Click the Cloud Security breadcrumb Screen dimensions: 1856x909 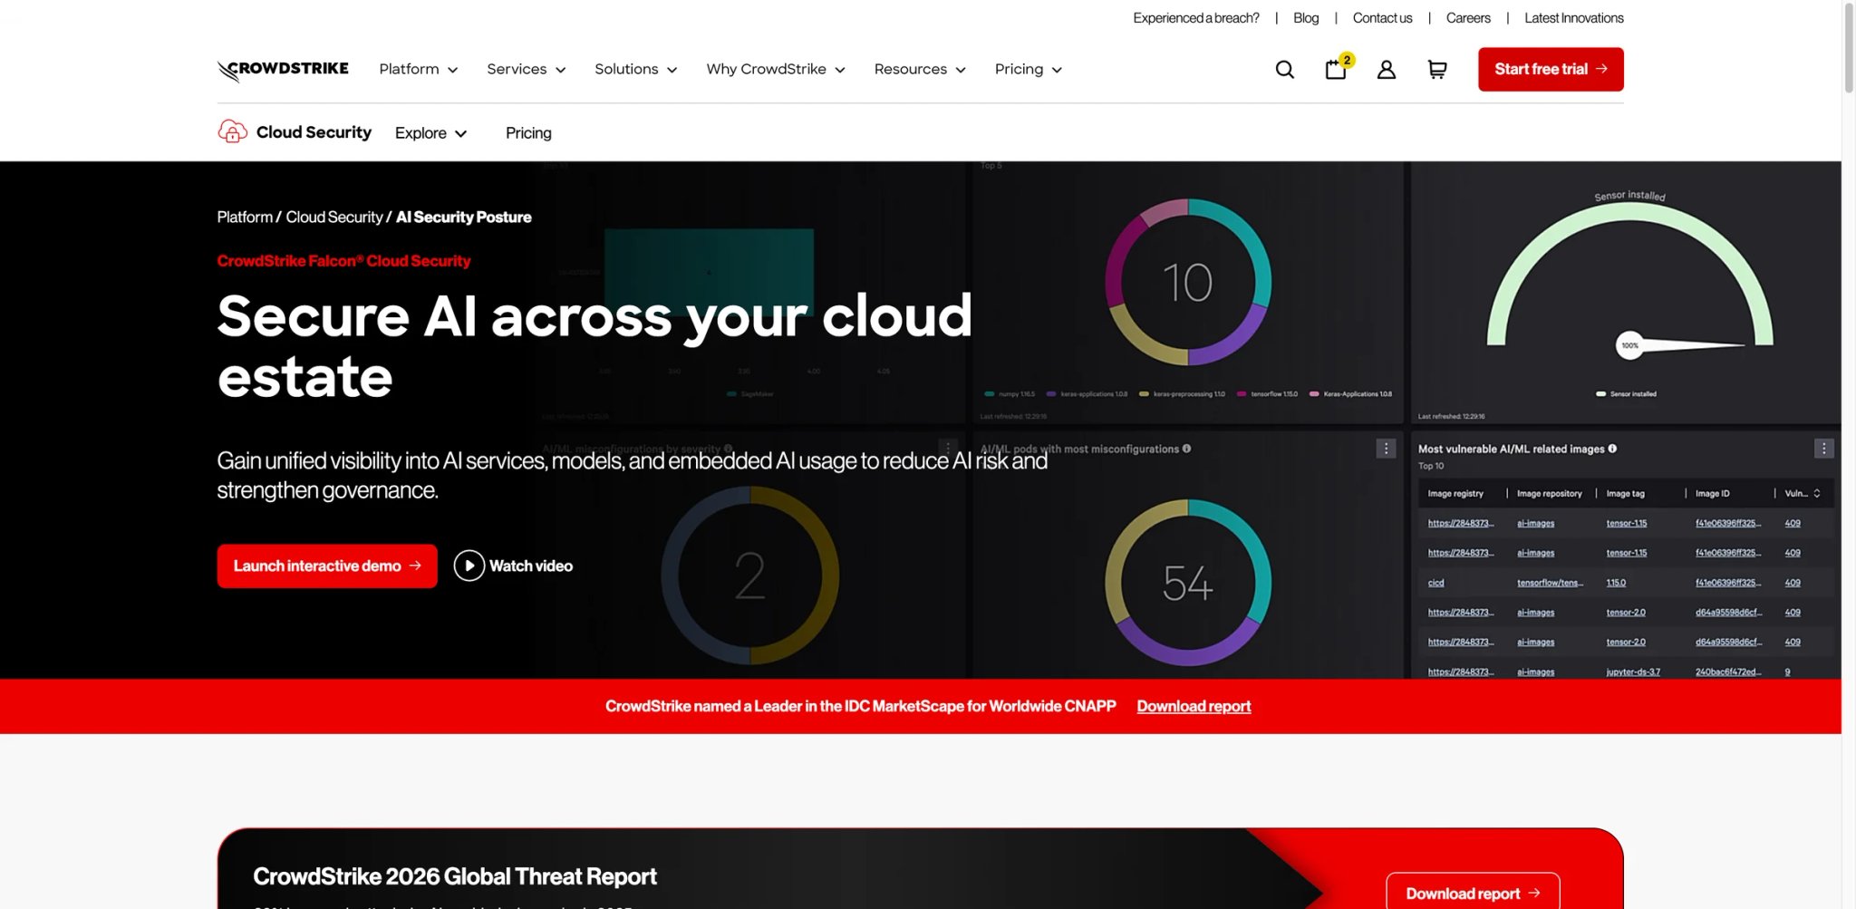tap(334, 218)
